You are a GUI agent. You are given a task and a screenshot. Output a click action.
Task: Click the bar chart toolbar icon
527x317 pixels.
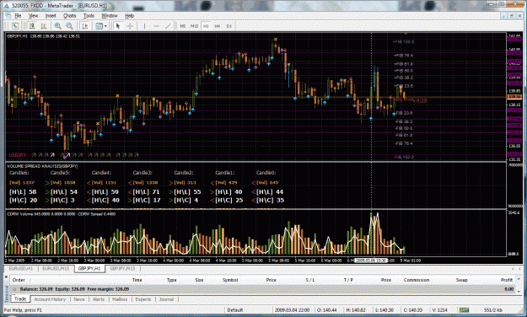click(x=44, y=26)
